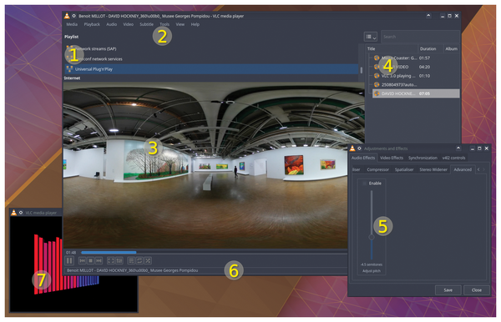Click the now-playing title status bar text
This screenshot has width=501, height=322.
coord(133,270)
